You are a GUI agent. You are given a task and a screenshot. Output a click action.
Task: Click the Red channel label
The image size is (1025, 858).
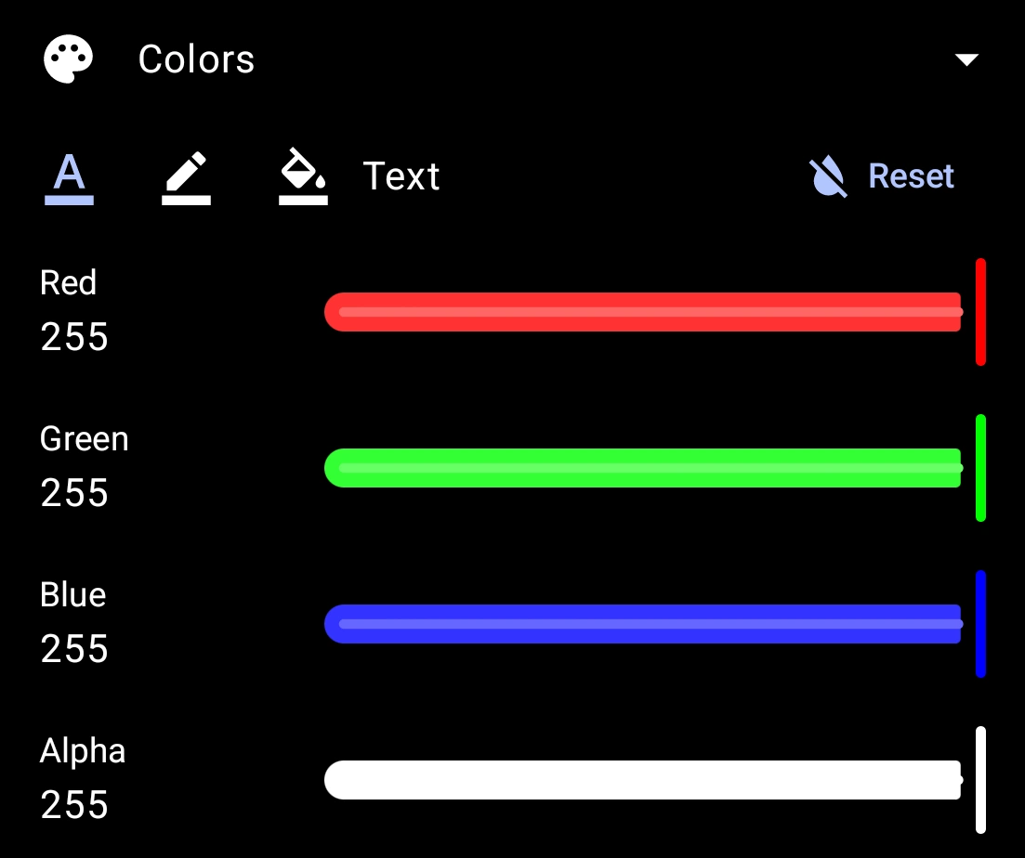[x=68, y=282]
